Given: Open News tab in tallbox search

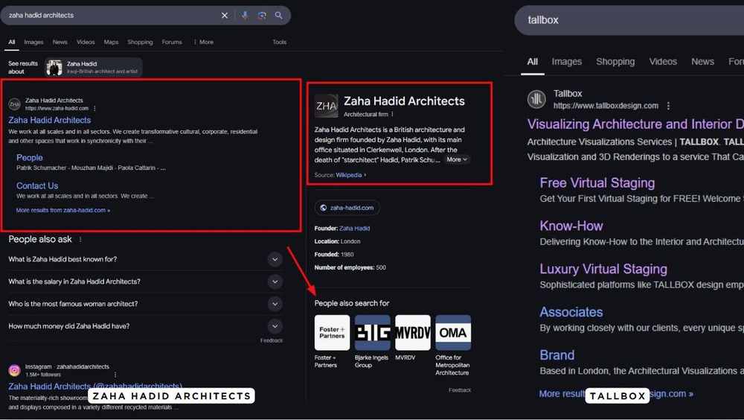Looking at the screenshot, I should (703, 62).
